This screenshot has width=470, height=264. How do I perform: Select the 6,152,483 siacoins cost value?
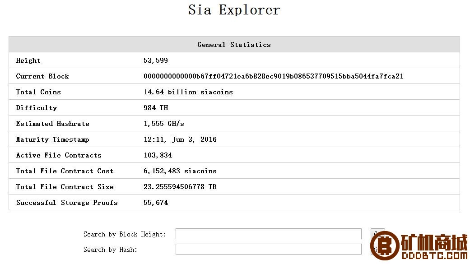(180, 171)
